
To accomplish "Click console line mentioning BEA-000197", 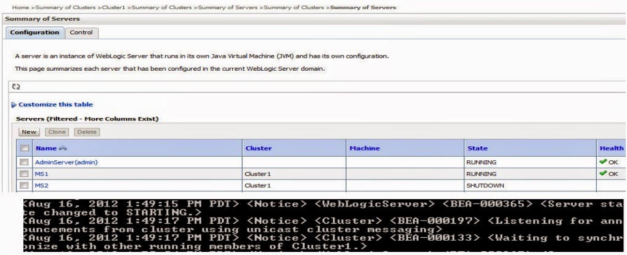I will 325,225.
